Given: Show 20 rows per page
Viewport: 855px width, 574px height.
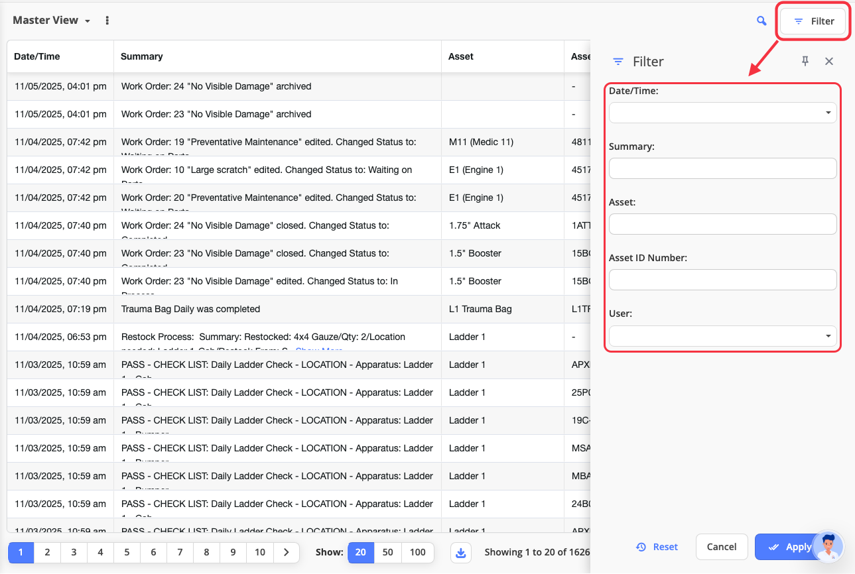Looking at the screenshot, I should [361, 552].
